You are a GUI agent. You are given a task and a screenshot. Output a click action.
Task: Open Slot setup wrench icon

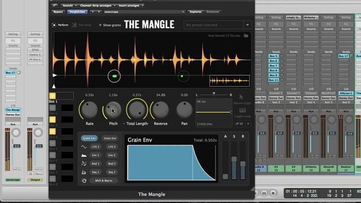click(x=74, y=25)
